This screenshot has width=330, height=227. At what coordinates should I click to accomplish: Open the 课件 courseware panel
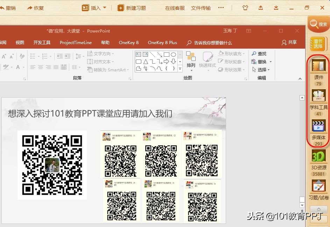[x=318, y=72]
